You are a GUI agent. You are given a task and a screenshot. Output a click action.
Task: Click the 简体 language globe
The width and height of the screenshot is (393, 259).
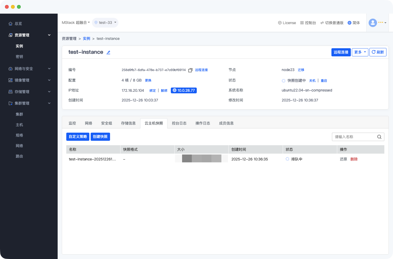tap(349, 23)
